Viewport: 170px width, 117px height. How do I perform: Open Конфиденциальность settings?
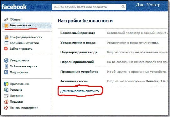coord(26,37)
